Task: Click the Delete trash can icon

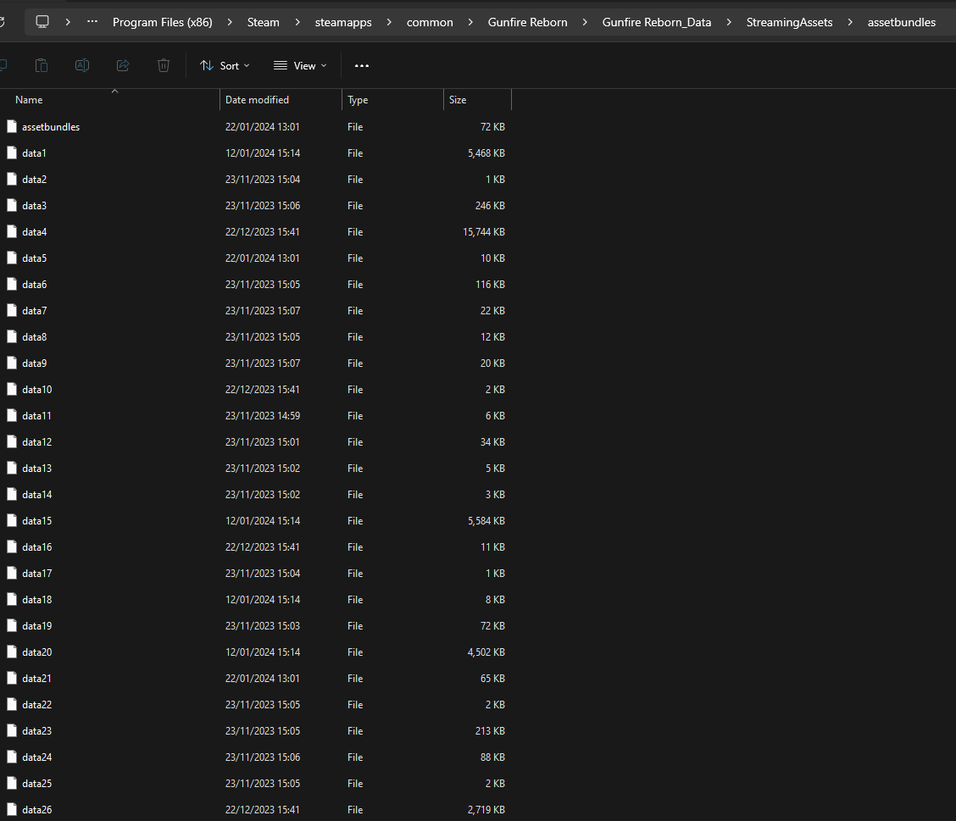Action: point(164,65)
